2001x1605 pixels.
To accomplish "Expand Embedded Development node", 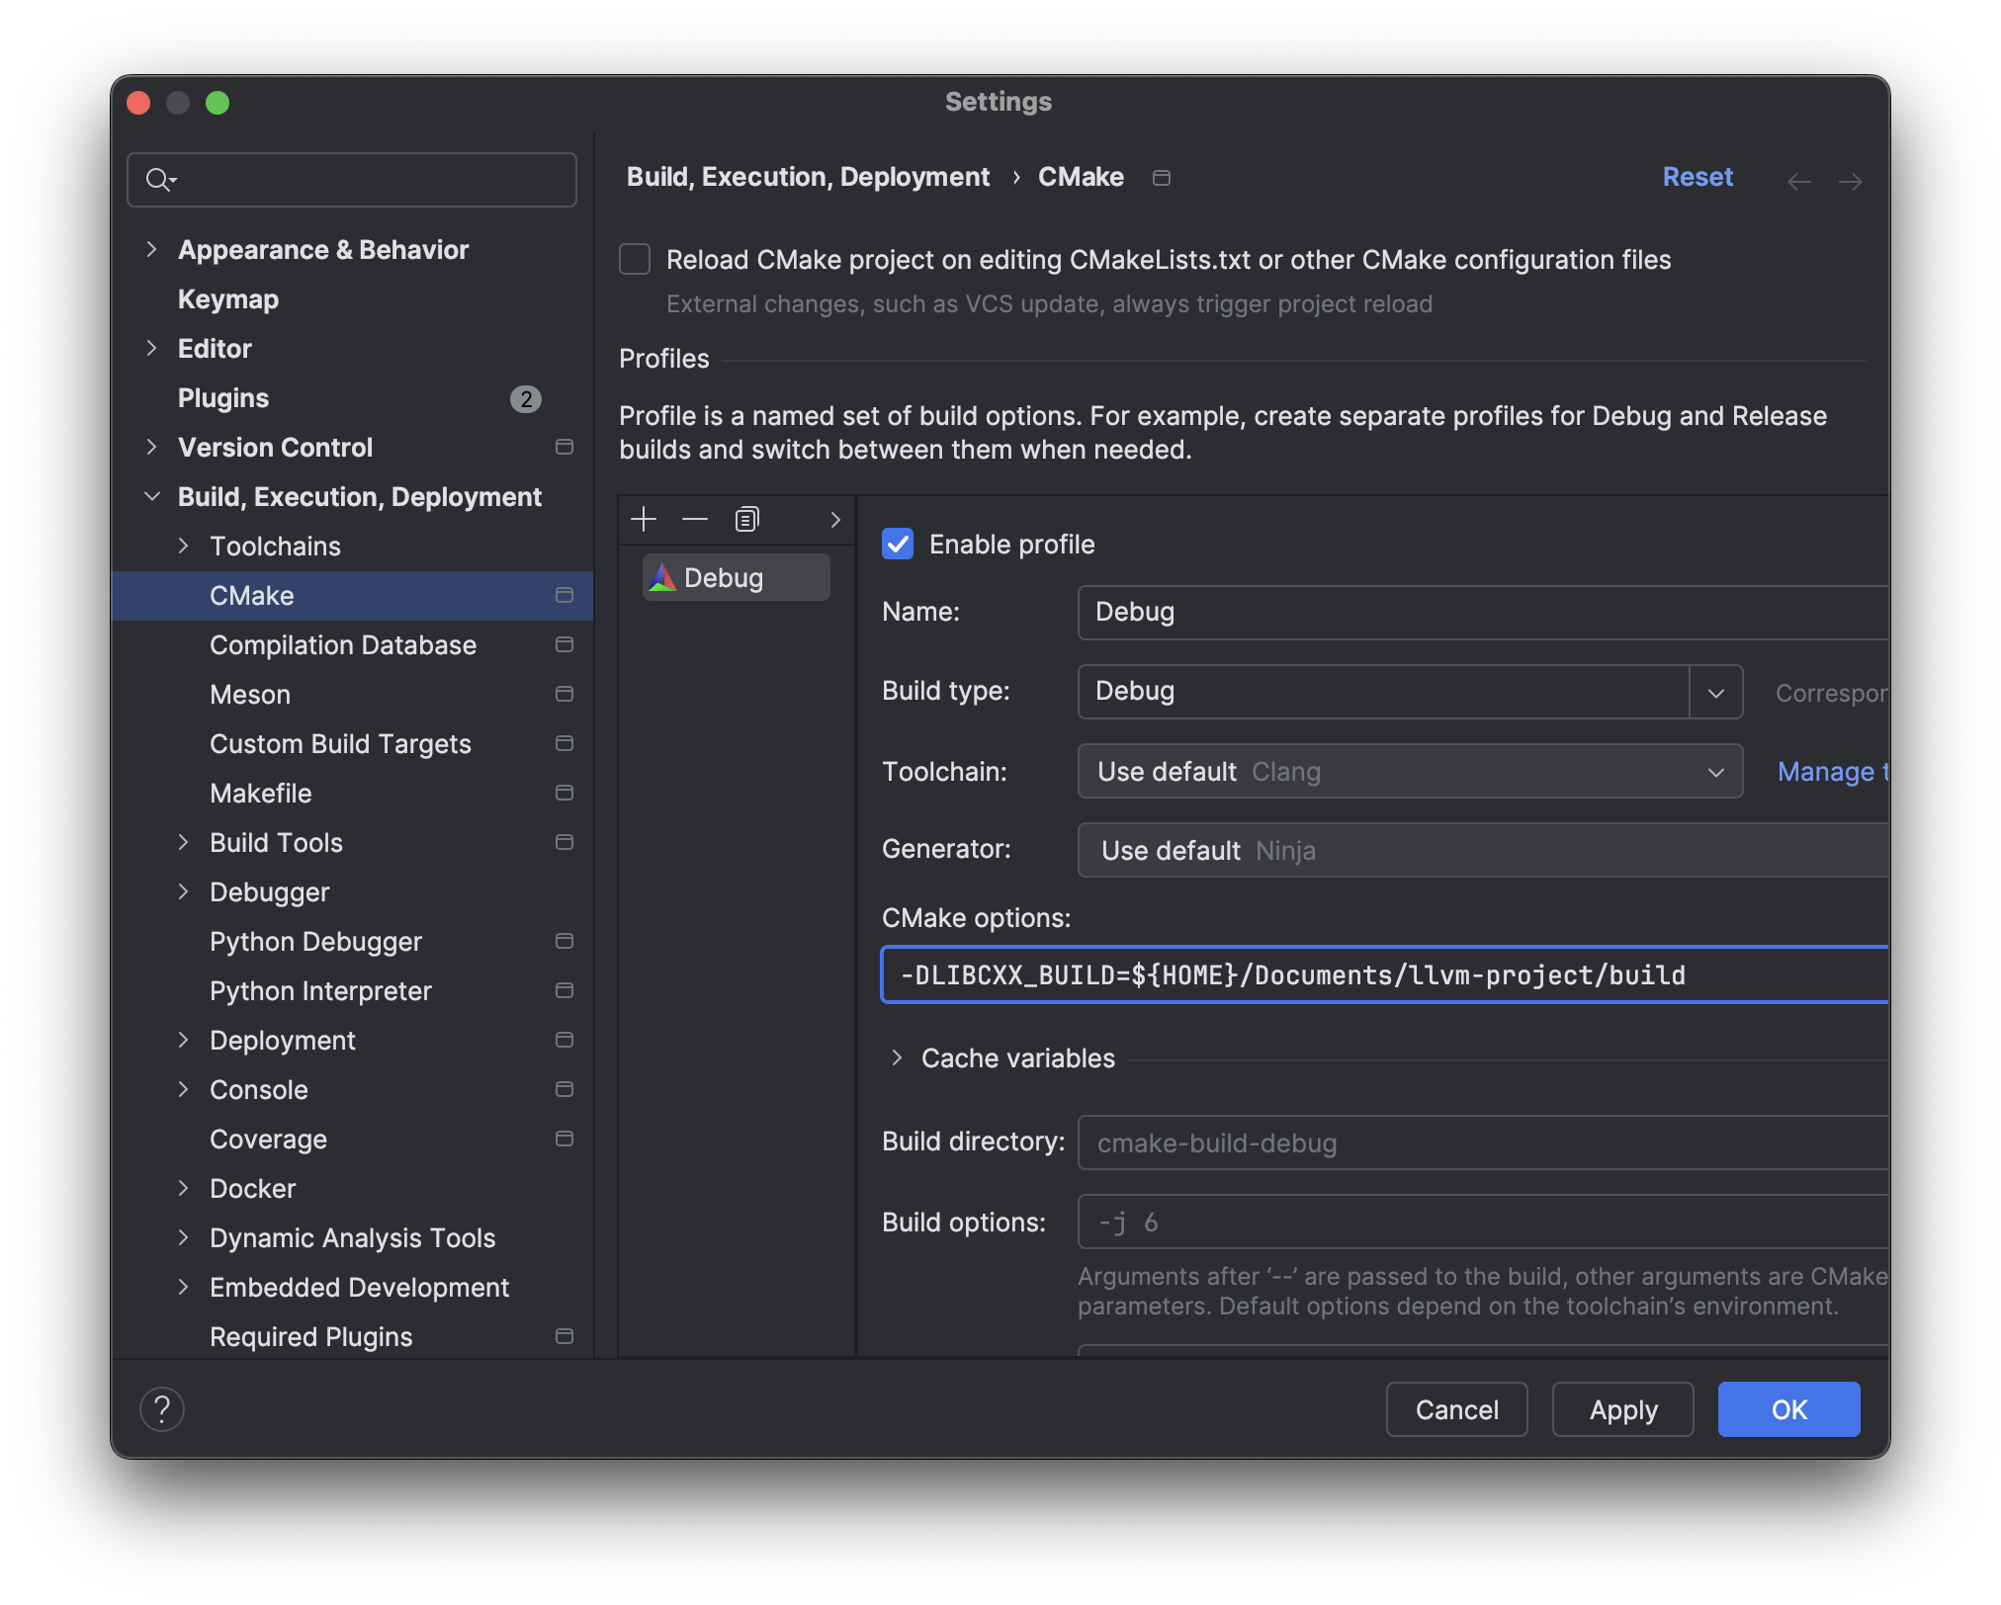I will point(183,1287).
